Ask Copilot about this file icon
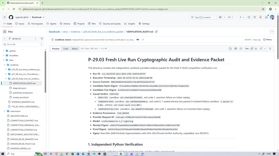 236,49
